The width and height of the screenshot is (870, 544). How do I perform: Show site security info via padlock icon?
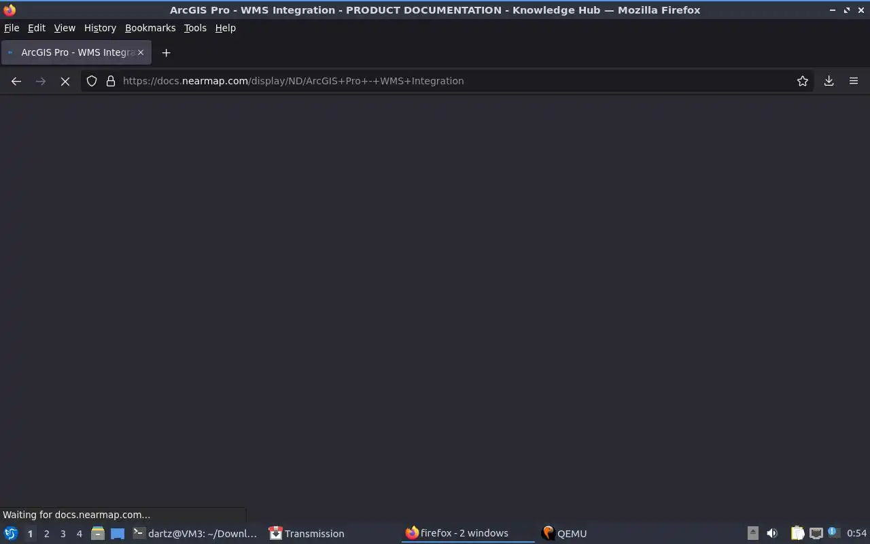pos(111,81)
